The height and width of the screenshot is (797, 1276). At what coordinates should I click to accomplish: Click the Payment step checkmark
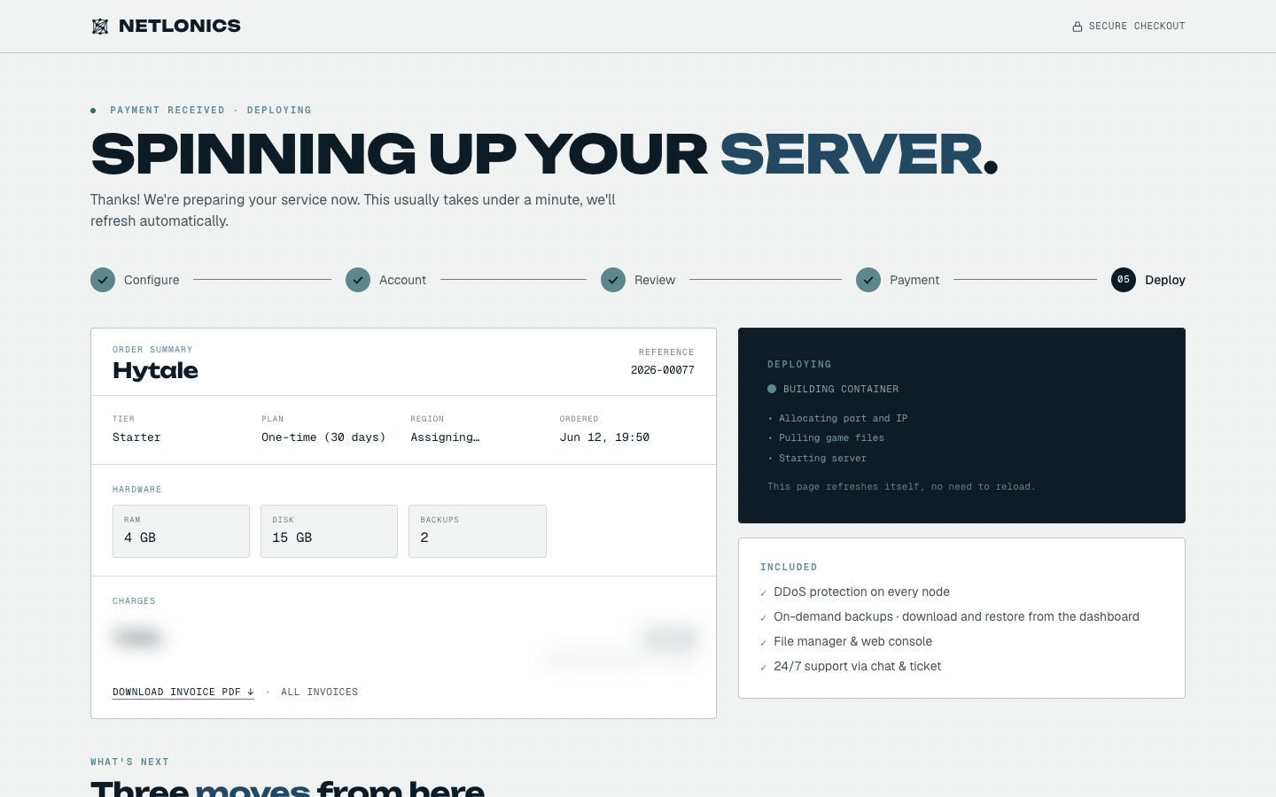coord(868,280)
